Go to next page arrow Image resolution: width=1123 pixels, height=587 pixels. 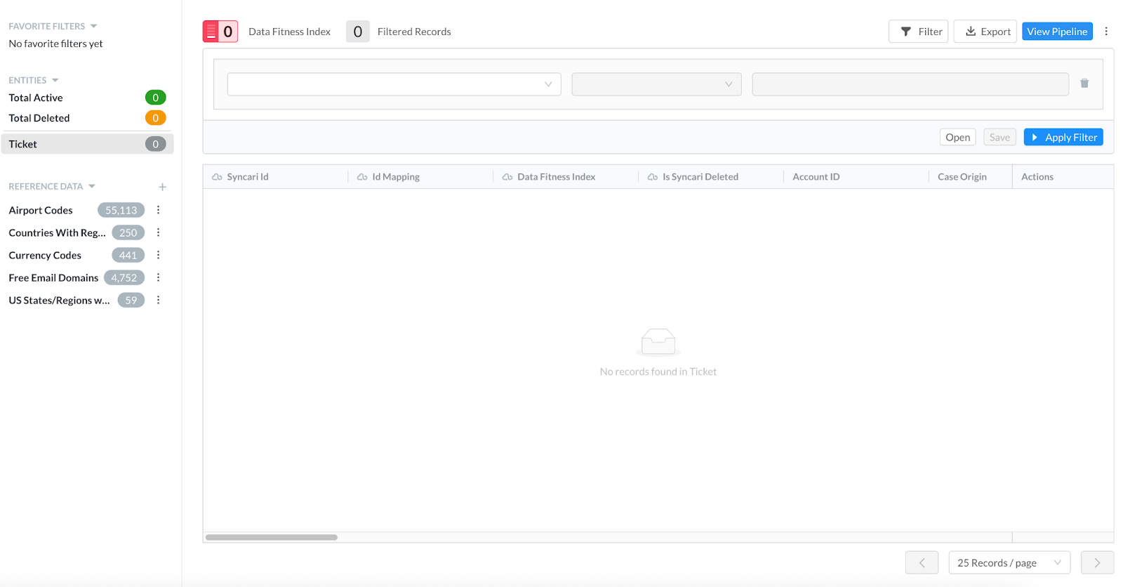coord(1097,562)
